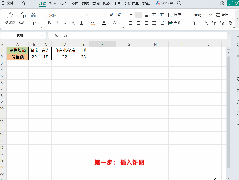Viewport: 239px width, 180px height.
Task: Click the cloud sync icon
Action: coord(222,3)
